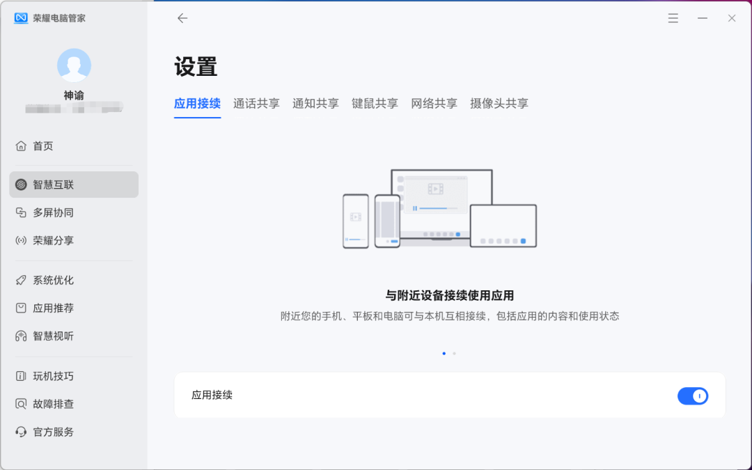
Task: Click the user avatar picture
Action: tap(74, 65)
